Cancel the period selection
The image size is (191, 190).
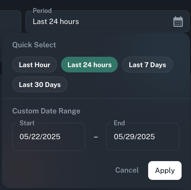point(127,170)
